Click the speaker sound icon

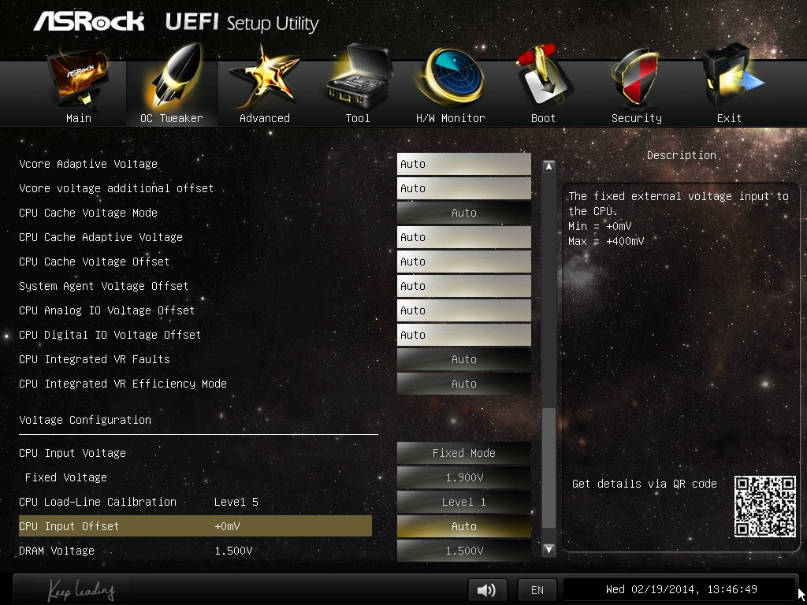coord(487,589)
